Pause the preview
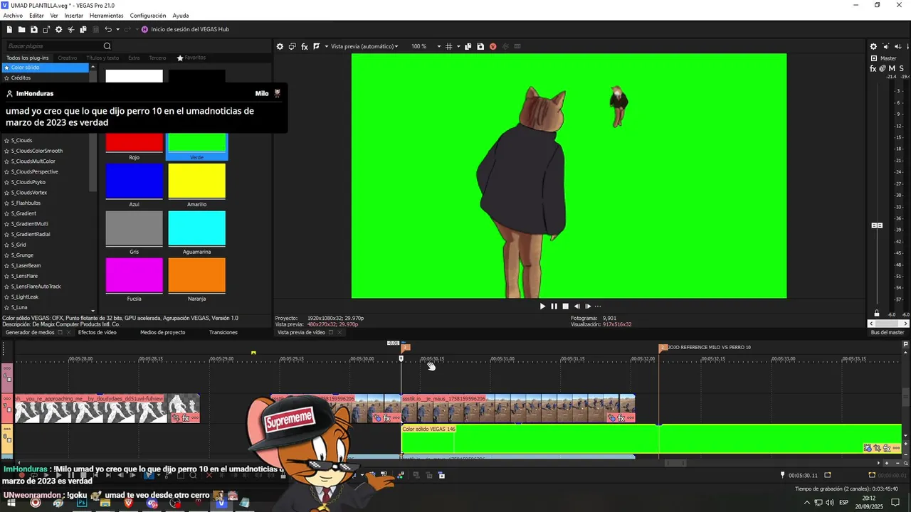Screen dimensions: 911x512 coord(554,306)
